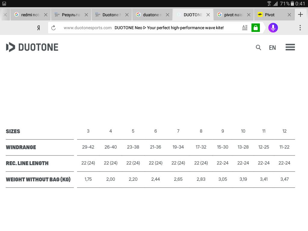
Task: Click windrange value 15-30
Action: (x=223, y=147)
